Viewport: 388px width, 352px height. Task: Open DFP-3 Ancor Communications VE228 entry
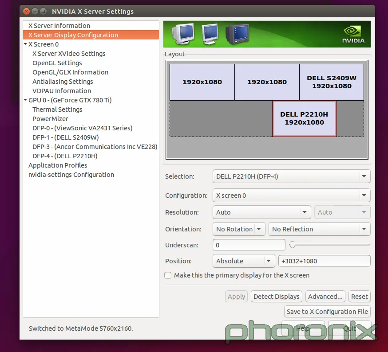click(95, 147)
